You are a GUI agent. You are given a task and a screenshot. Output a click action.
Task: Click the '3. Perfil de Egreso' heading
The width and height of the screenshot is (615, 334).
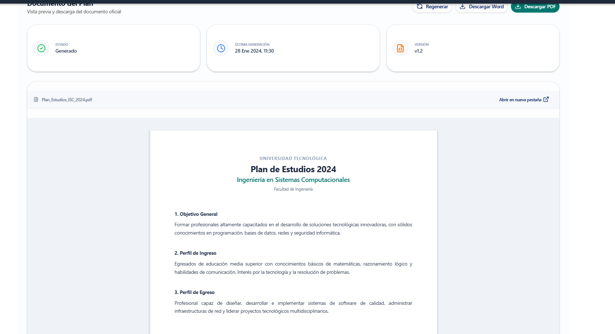coord(194,292)
